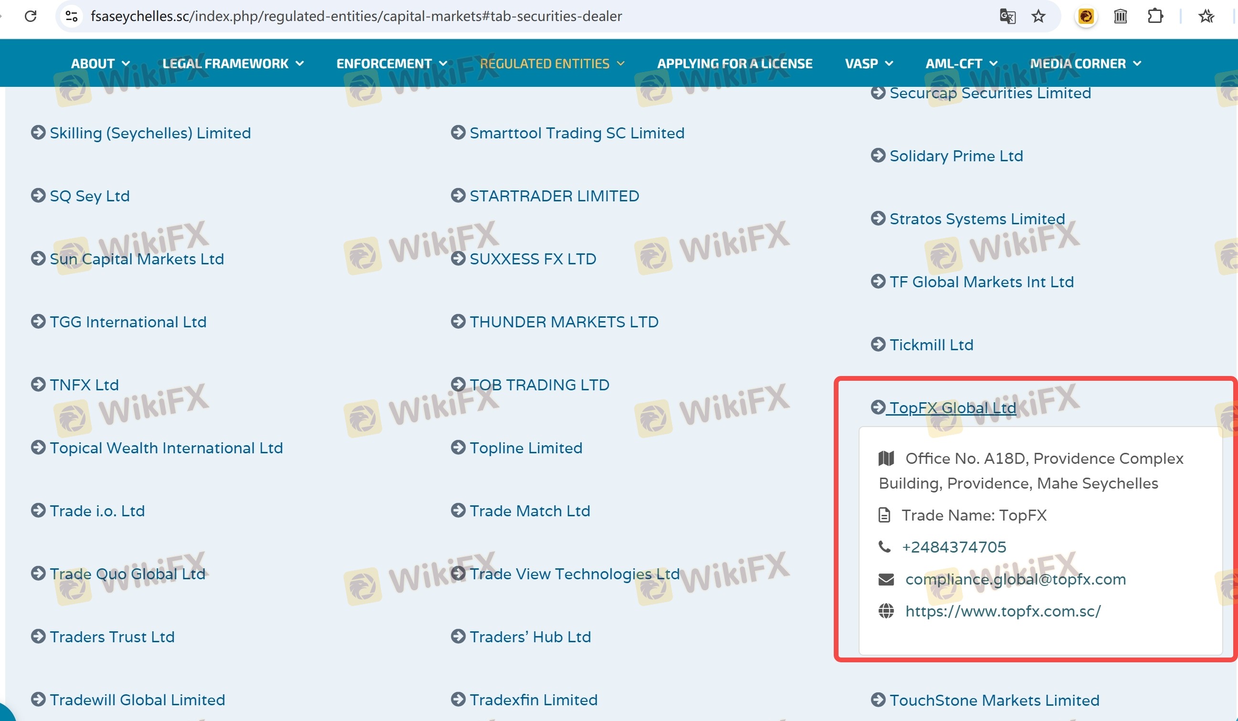Open the https://www.topfx.com.sc/ link
This screenshot has width=1238, height=721.
1003,611
